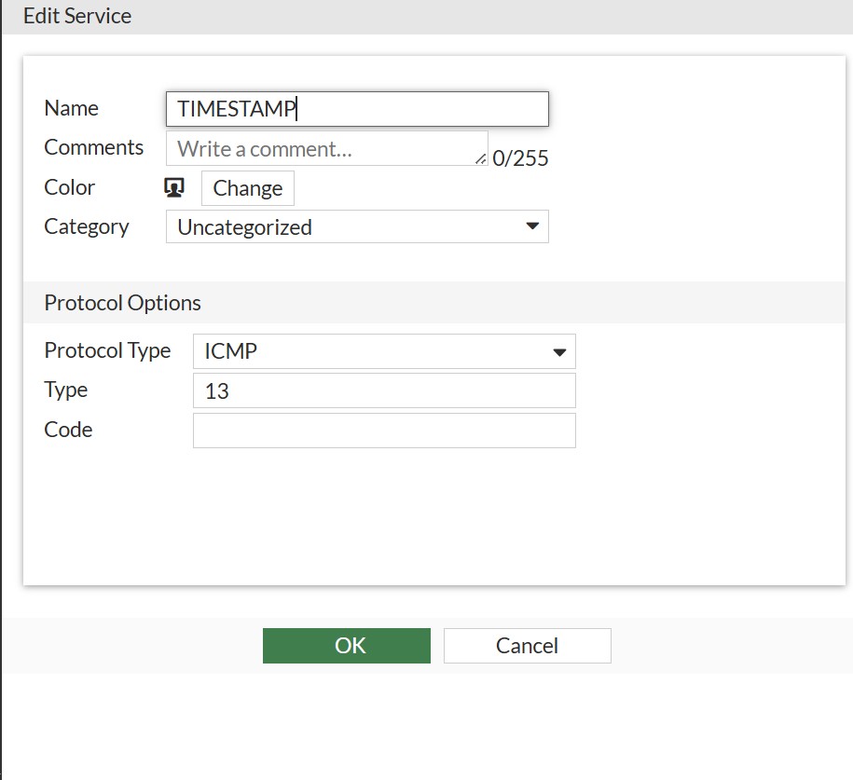Click the Code label
The width and height of the screenshot is (853, 780).
(x=68, y=430)
